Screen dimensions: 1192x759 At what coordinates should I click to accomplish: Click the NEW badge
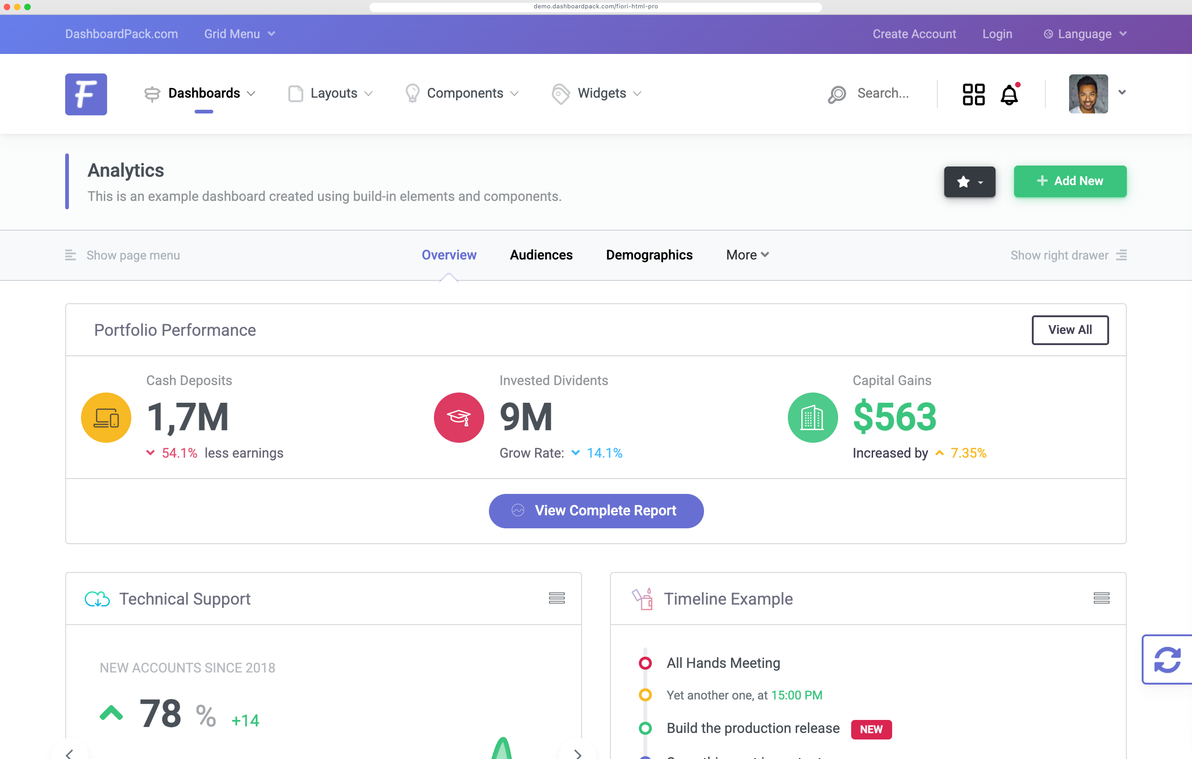click(871, 729)
